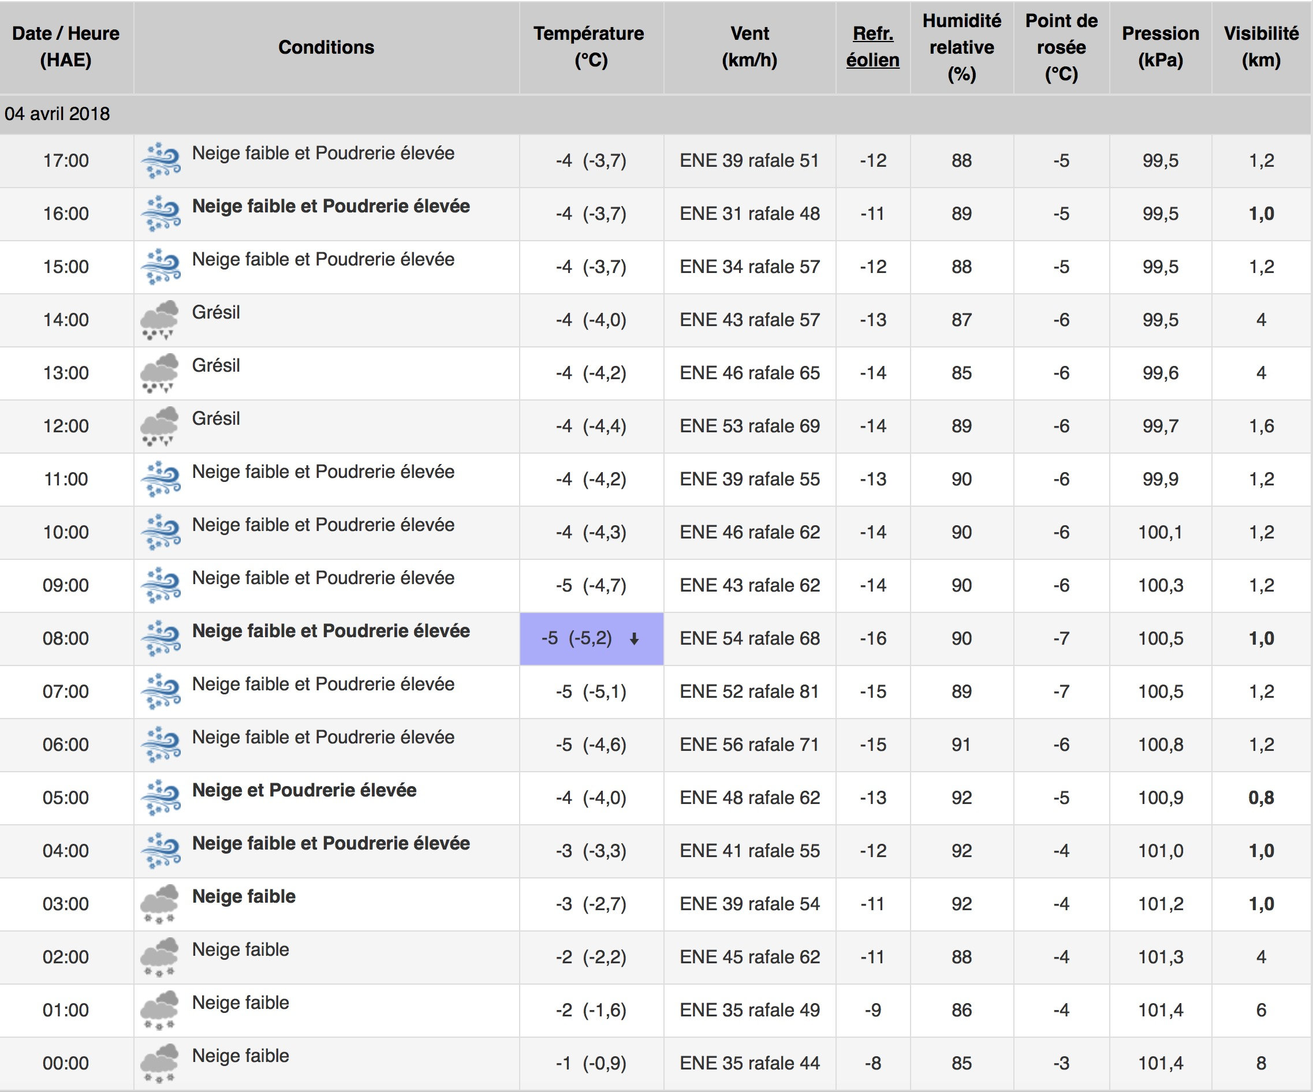Click the light snow cloud icon at 03:00

[159, 904]
